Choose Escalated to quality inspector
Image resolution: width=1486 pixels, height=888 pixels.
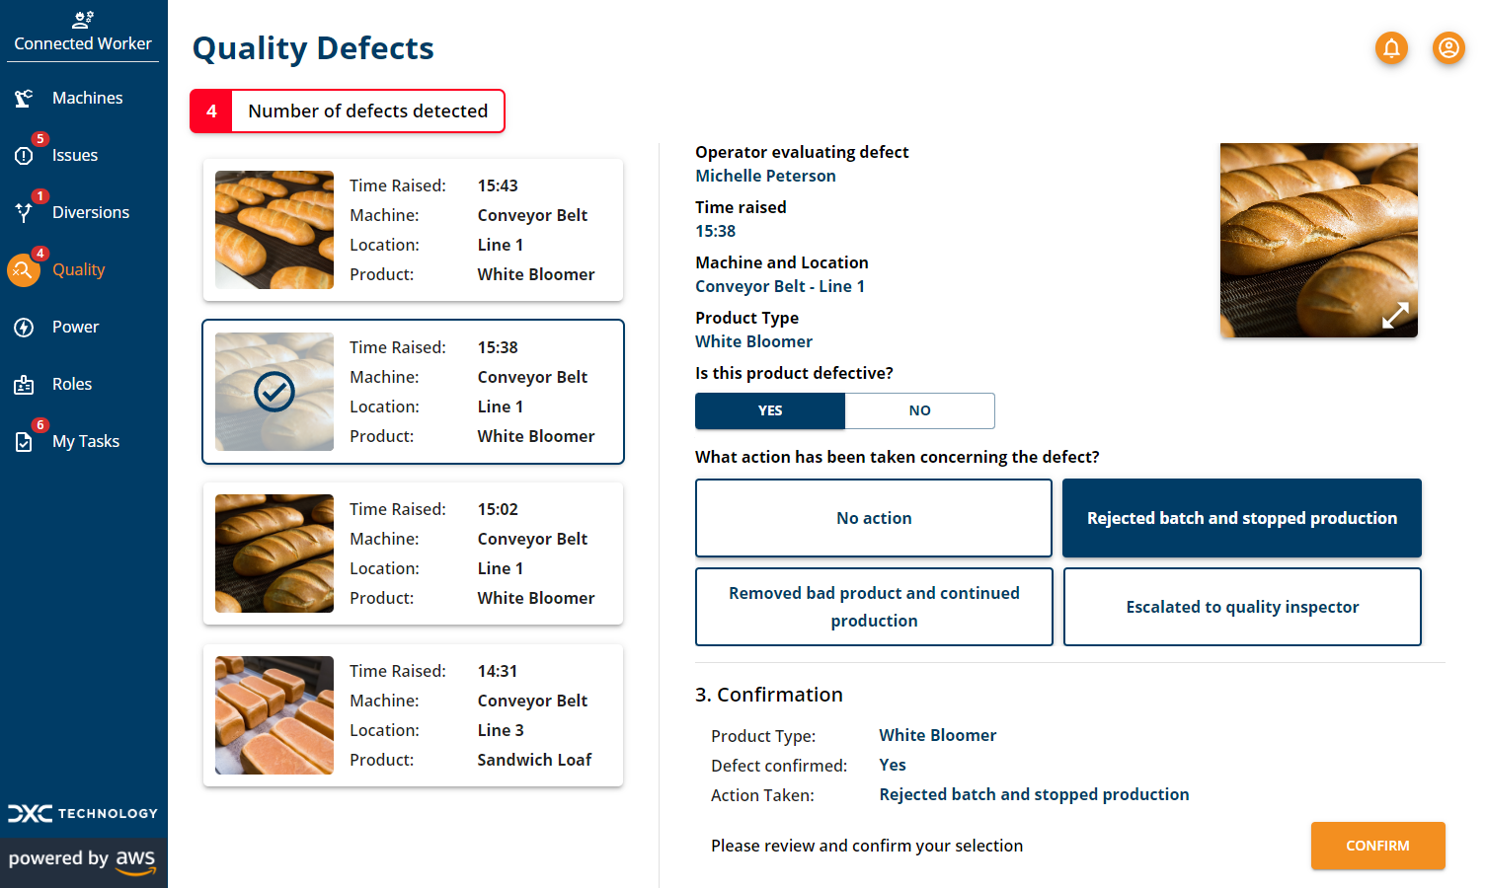tap(1242, 607)
